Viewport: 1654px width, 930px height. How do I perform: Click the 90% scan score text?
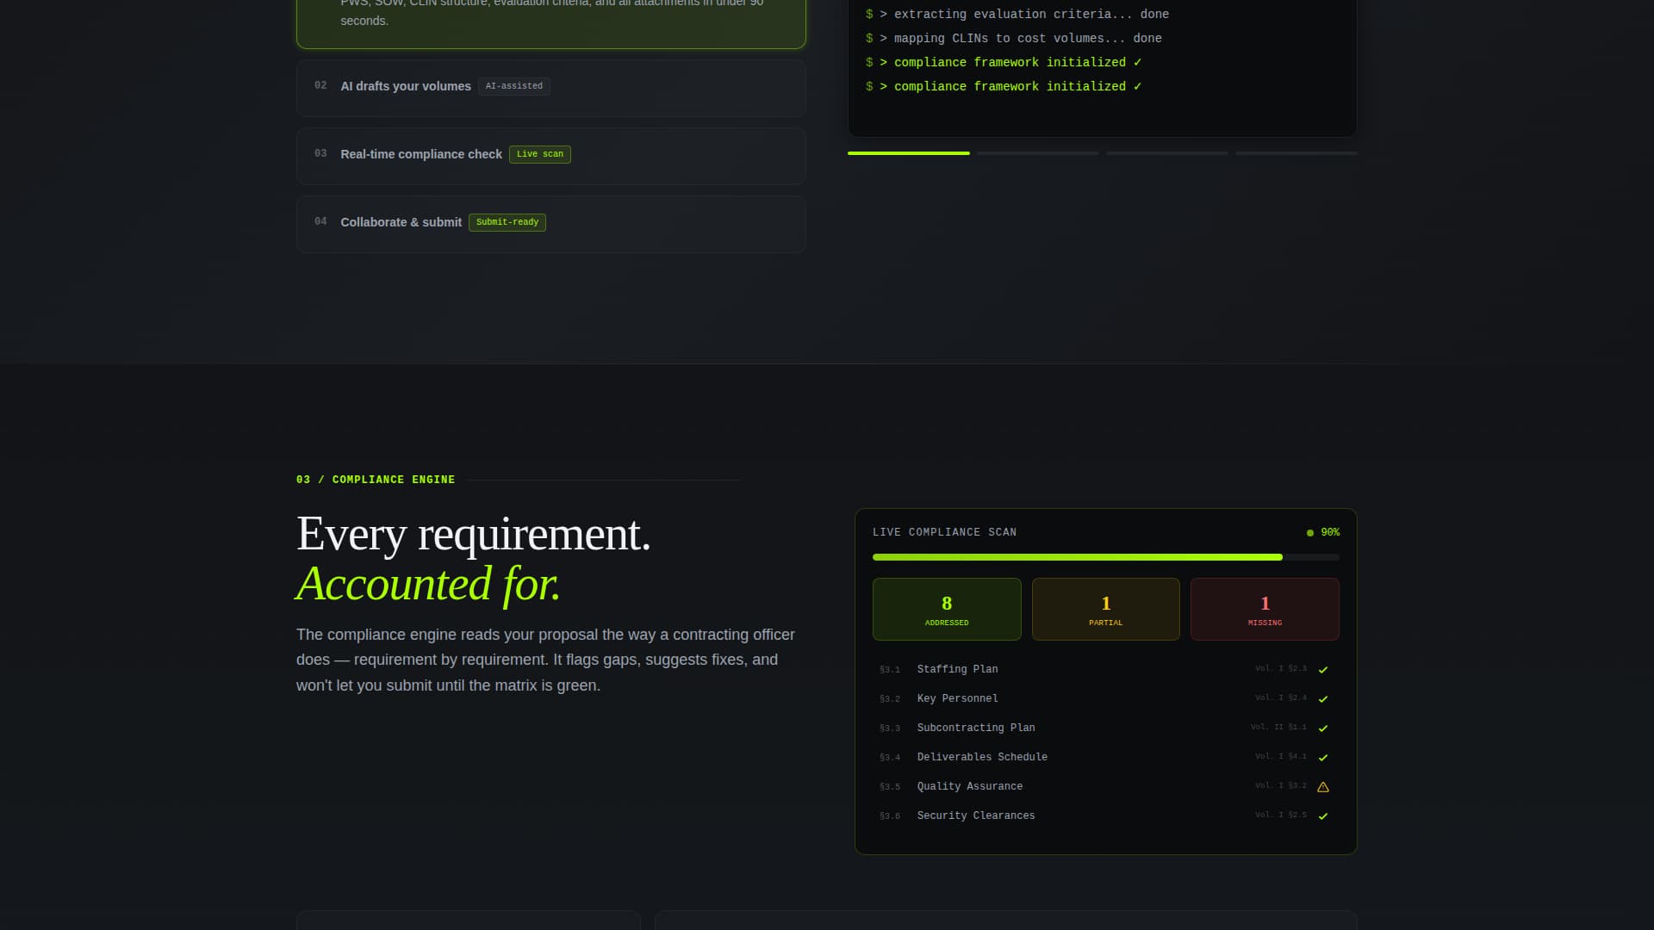[x=1330, y=532]
